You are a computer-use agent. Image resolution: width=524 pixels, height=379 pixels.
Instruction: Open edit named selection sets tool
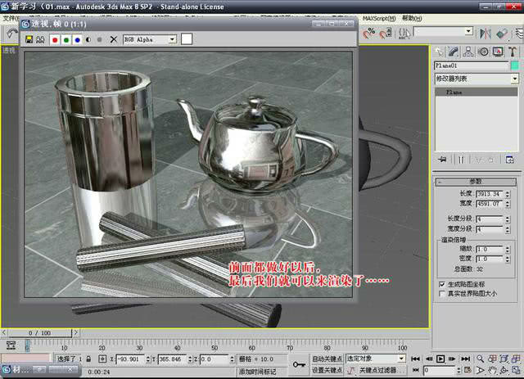(x=404, y=33)
